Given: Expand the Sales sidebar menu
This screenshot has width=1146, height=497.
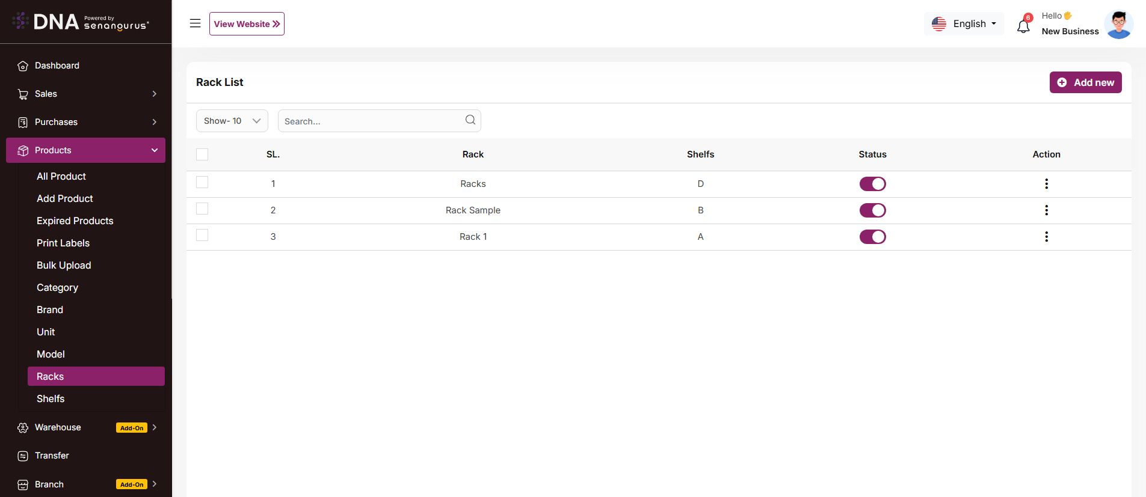Looking at the screenshot, I should coord(87,94).
